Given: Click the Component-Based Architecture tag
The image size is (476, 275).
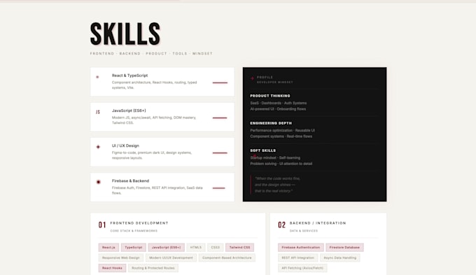Looking at the screenshot, I should 227,258.
